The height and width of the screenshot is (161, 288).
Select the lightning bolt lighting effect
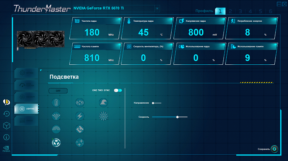tap(80, 116)
